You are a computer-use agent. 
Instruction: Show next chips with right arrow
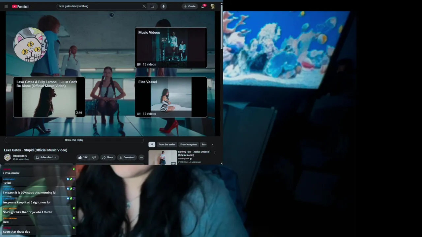coord(212,145)
